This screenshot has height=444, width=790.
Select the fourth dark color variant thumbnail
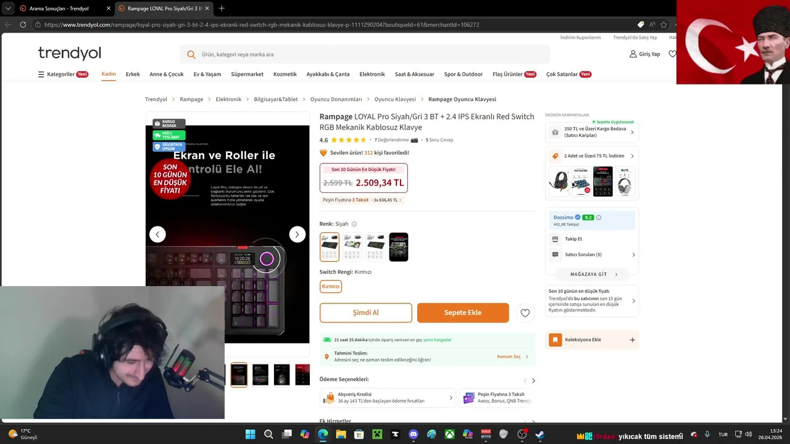399,247
